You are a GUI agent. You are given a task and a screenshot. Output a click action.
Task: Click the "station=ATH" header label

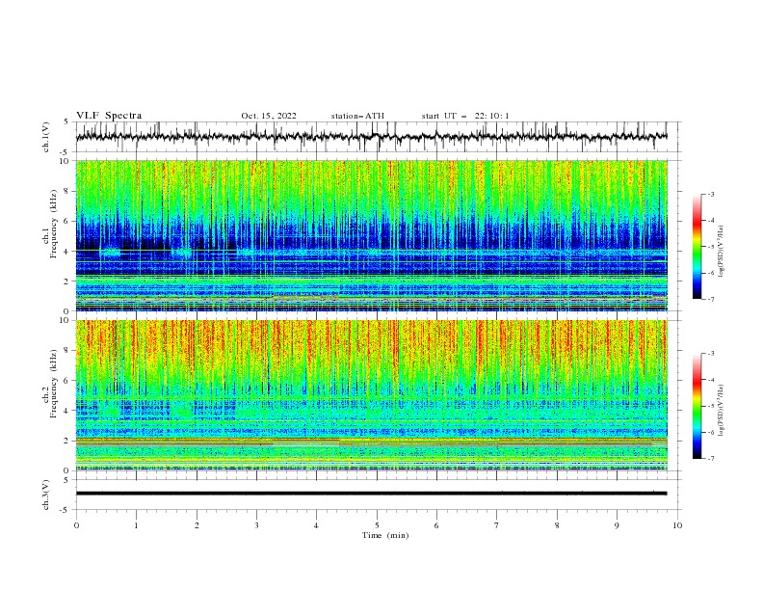357,116
